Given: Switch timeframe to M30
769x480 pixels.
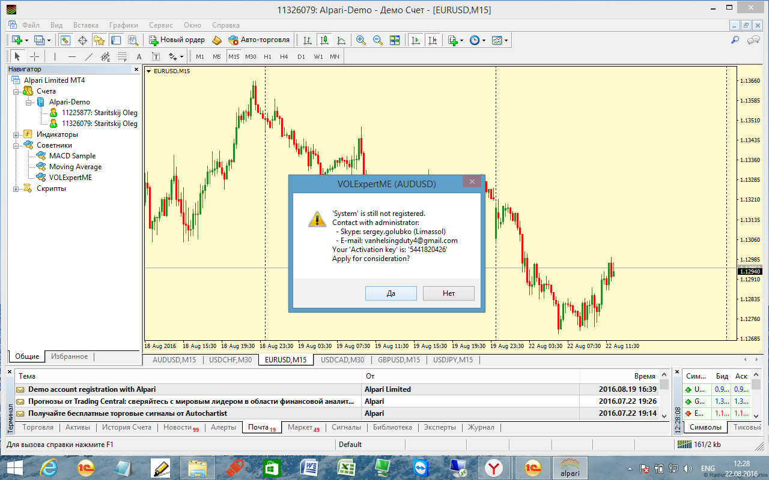Looking at the screenshot, I should tap(251, 56).
